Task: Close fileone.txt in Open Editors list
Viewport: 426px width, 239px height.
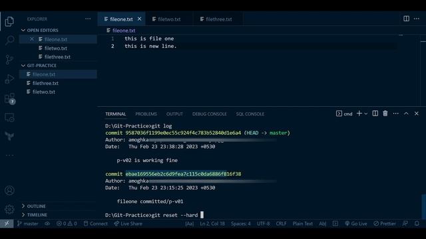Action: tap(32, 39)
